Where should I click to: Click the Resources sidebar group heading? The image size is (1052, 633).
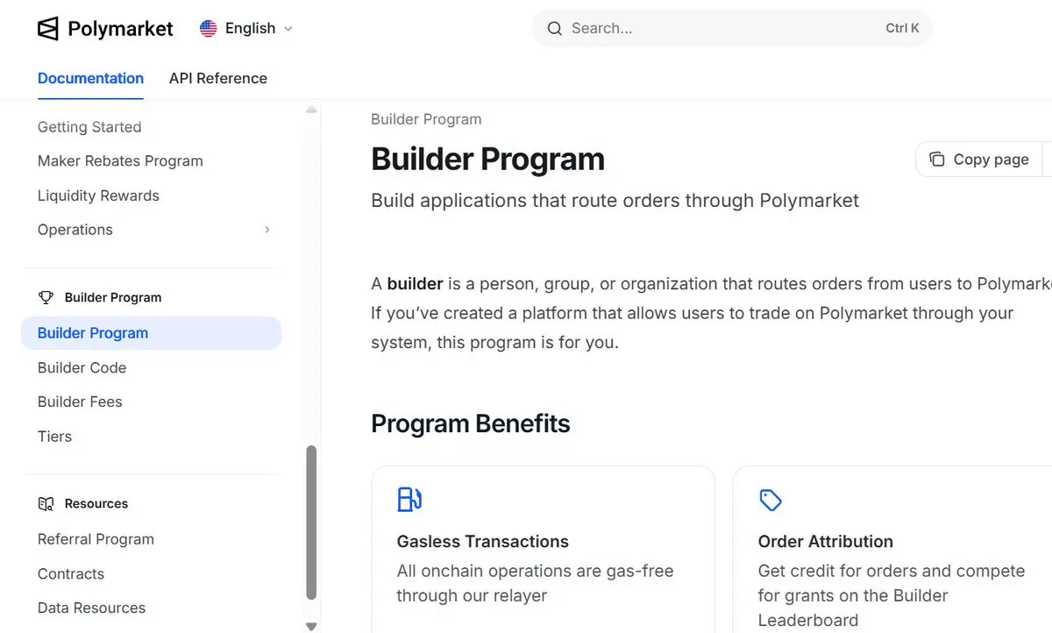click(96, 504)
